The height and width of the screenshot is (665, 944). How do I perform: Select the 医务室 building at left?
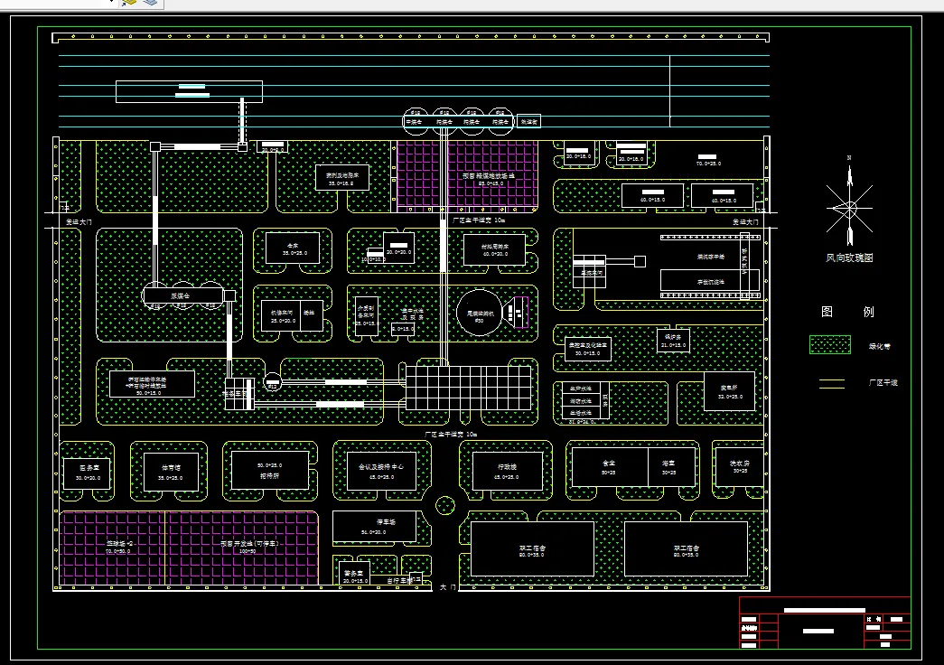pyautogui.click(x=89, y=473)
